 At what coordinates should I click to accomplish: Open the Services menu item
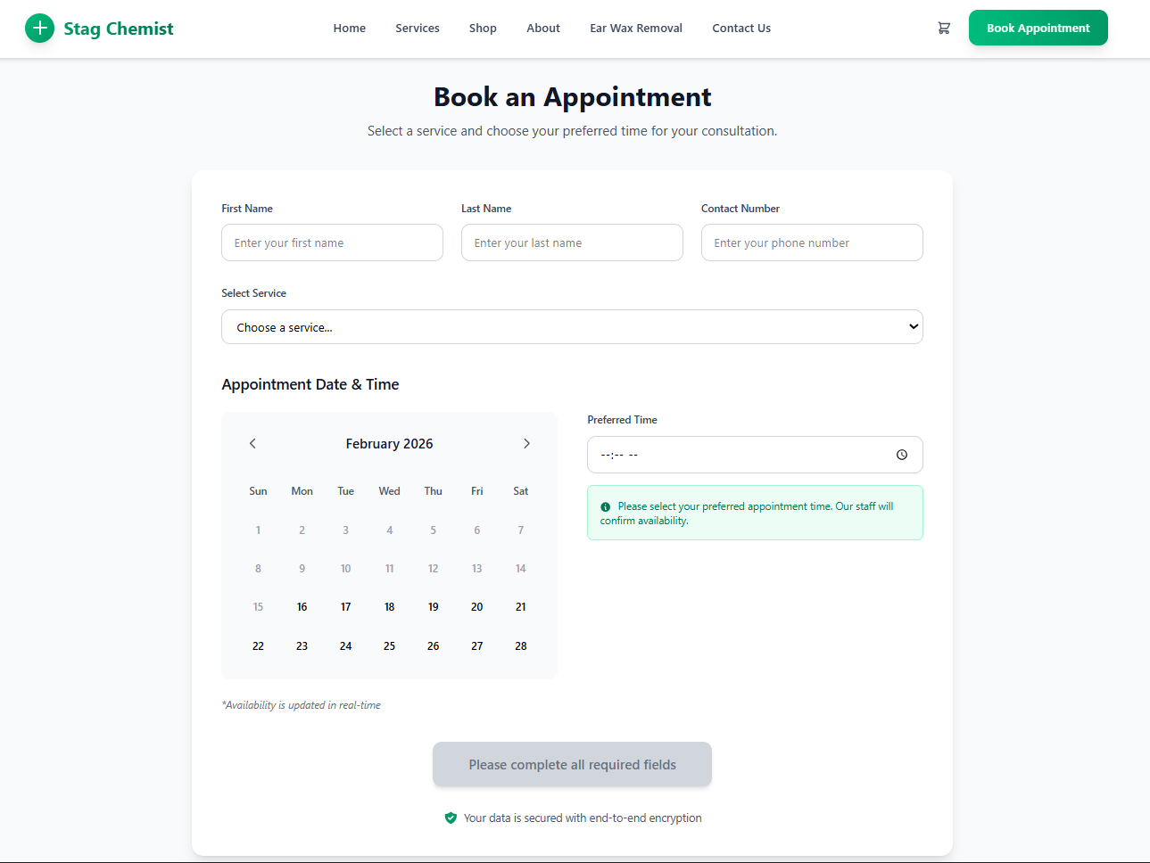point(418,29)
